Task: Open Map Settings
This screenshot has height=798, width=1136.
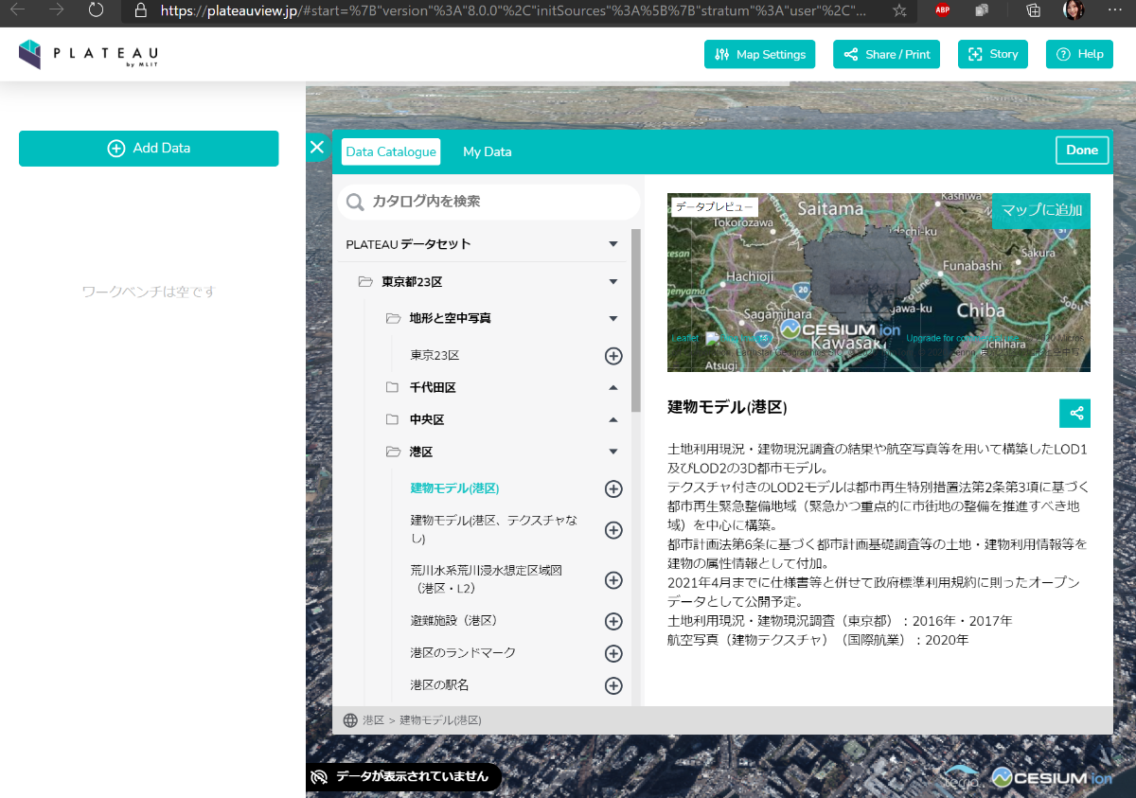Action: [760, 54]
